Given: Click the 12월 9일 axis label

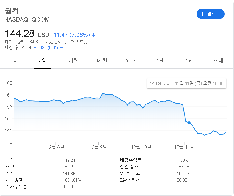Looking at the screenshot, I should [98, 147].
